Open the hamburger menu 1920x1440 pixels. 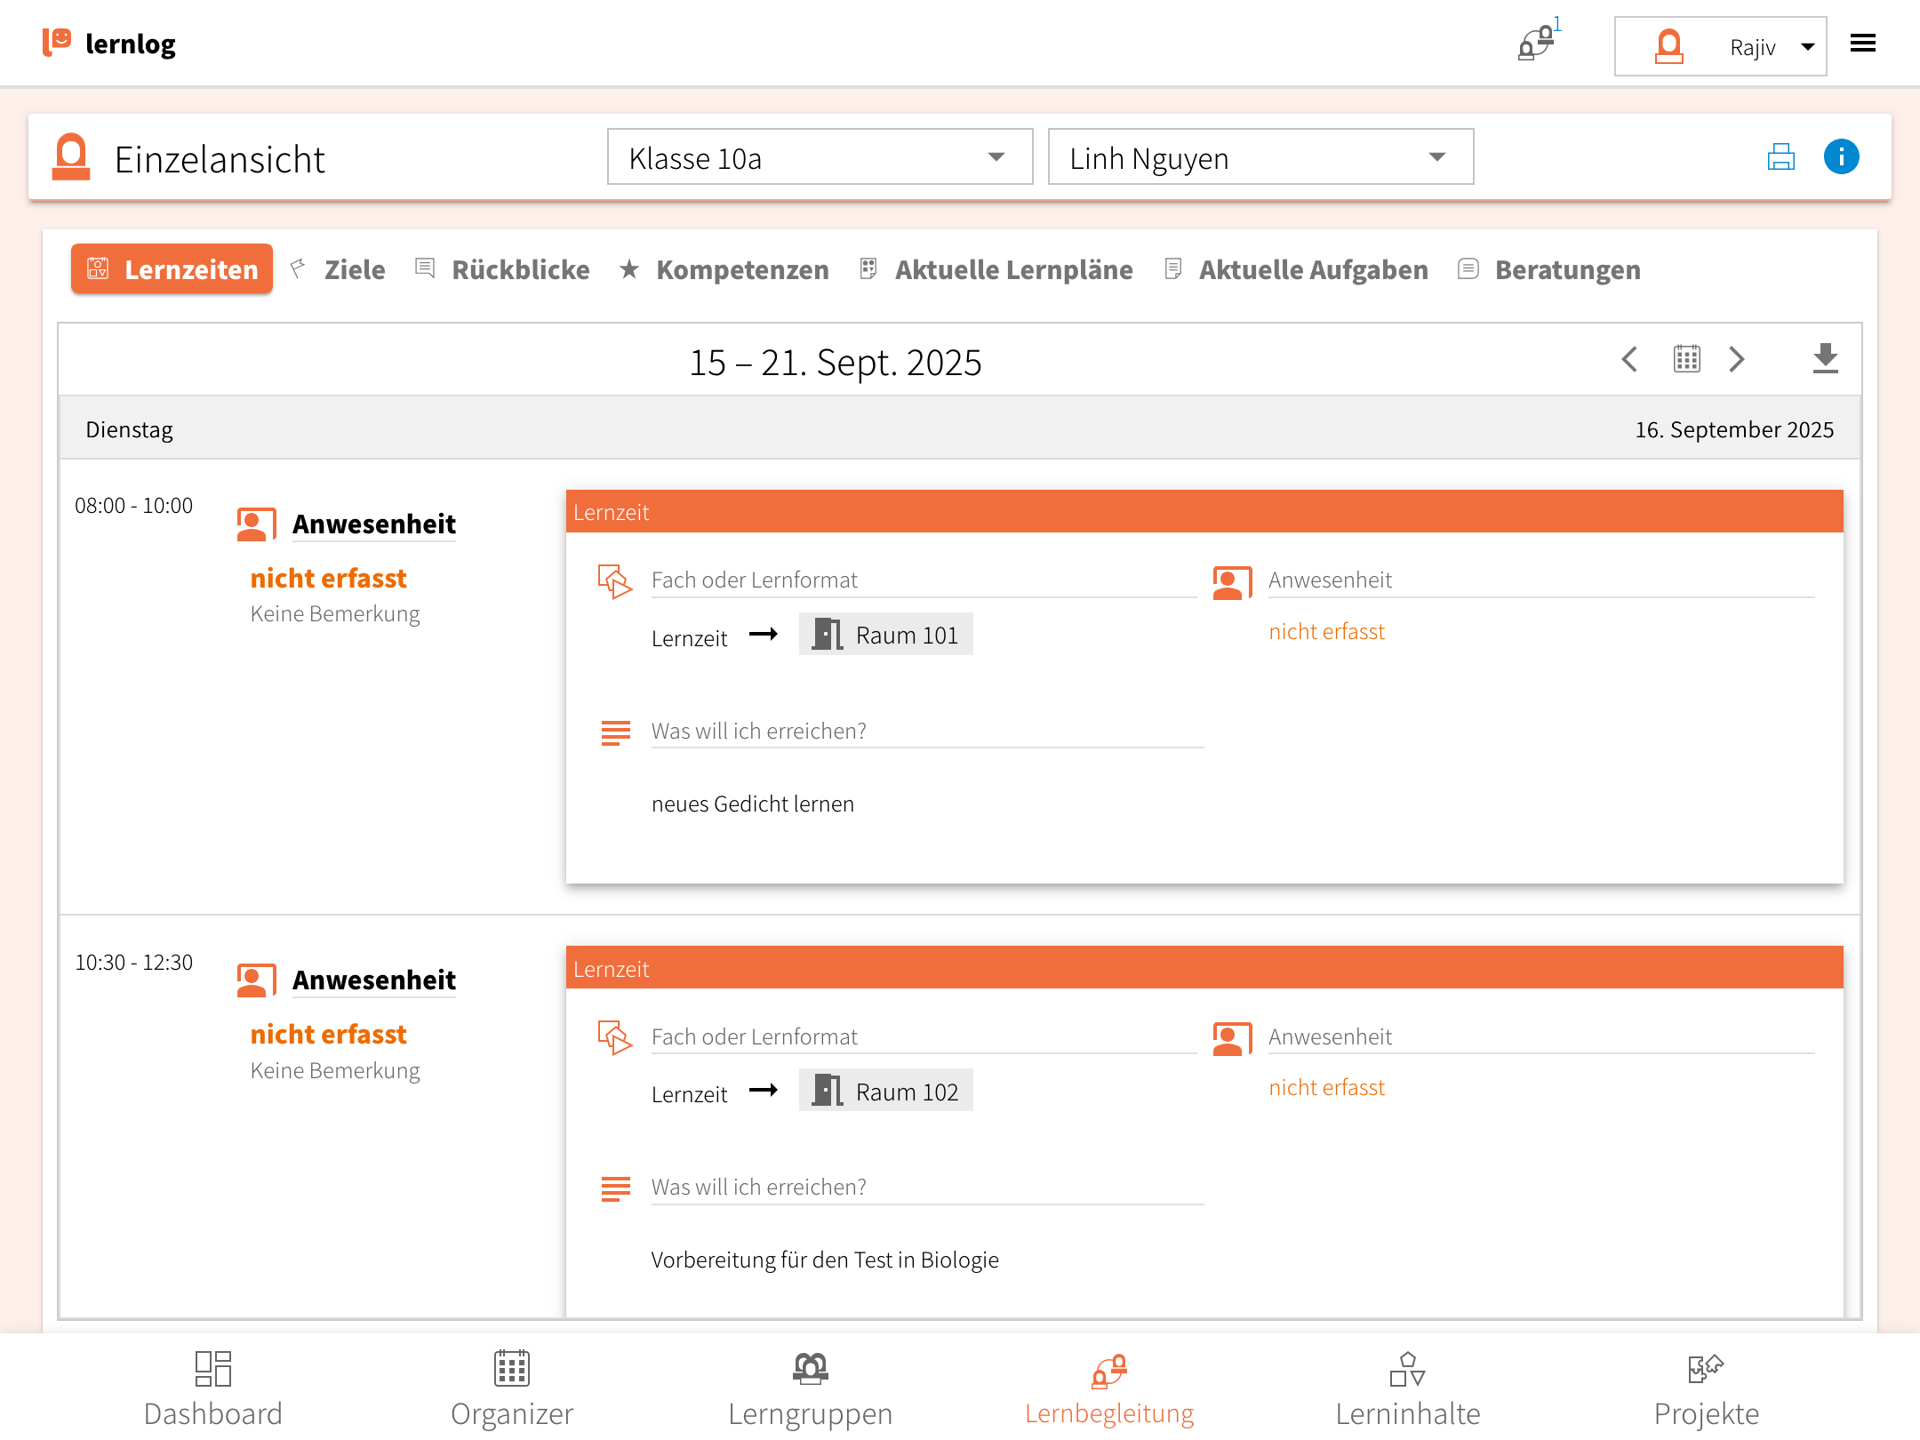click(1862, 44)
